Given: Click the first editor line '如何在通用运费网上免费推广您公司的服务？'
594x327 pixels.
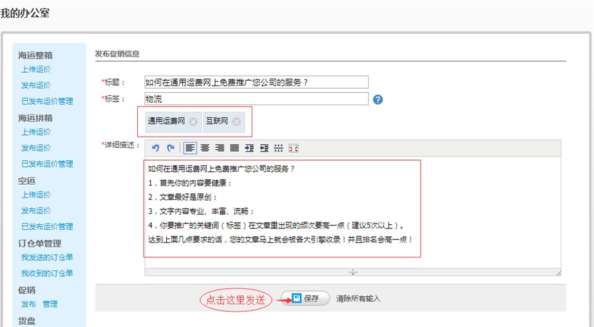Looking at the screenshot, I should tap(222, 169).
